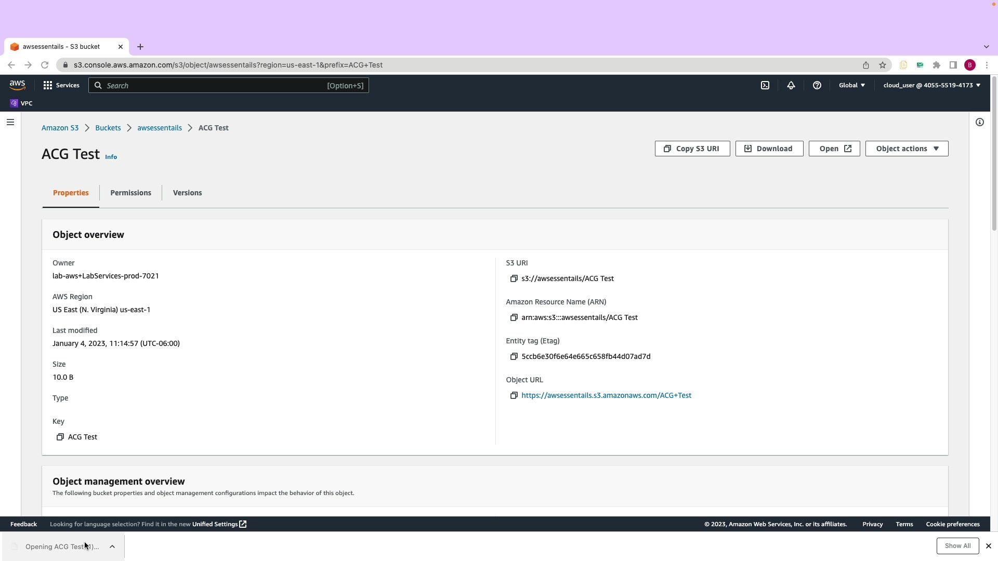Image resolution: width=998 pixels, height=561 pixels.
Task: Copy the Amazon Resource Name icon
Action: 514,317
